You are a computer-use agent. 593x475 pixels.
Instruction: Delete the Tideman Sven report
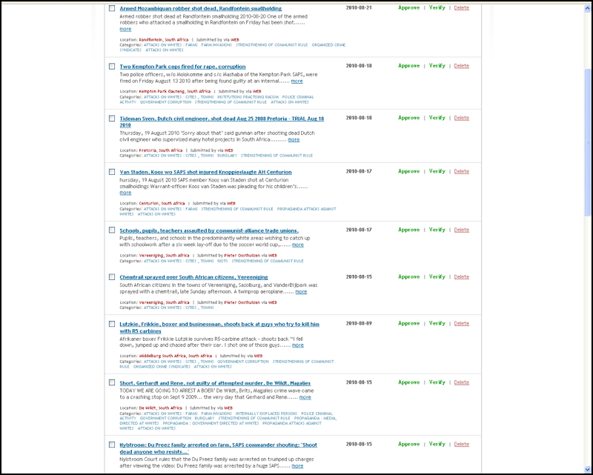click(461, 118)
